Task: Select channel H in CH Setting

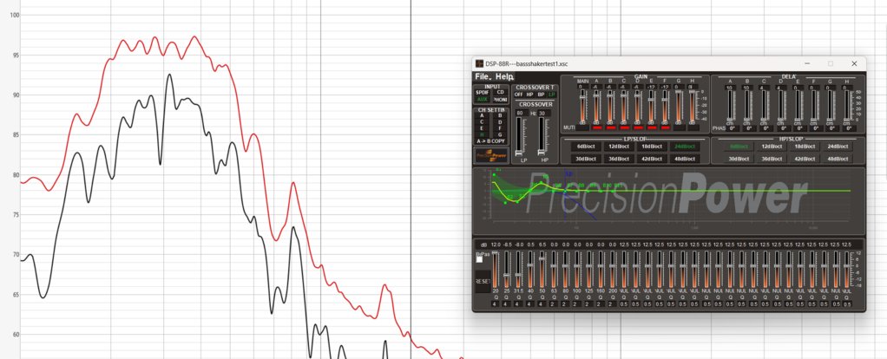Action: pos(482,134)
